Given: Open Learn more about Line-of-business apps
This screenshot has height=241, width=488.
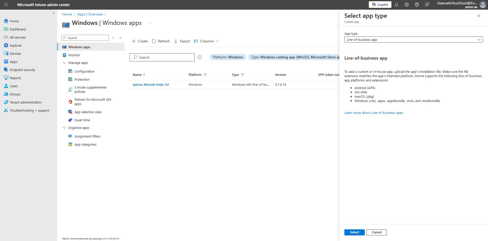Looking at the screenshot, I should pos(374,113).
